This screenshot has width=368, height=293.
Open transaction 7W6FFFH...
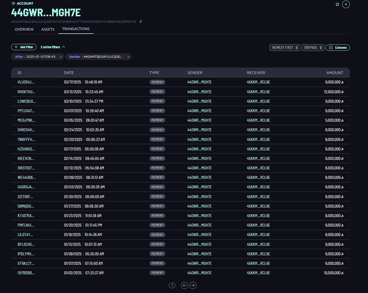tap(26, 139)
